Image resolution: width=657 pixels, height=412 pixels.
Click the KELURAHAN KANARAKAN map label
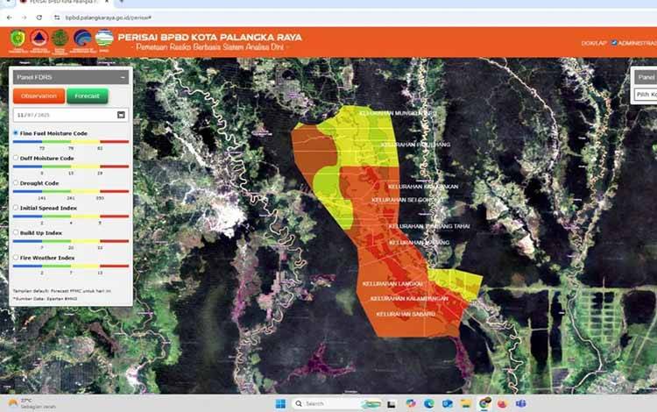(423, 187)
